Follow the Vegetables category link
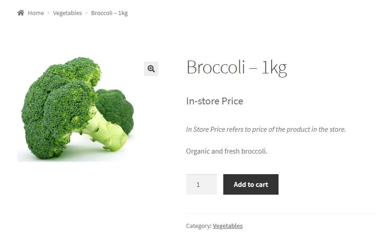Image resolution: width=384 pixels, height=248 pixels. (x=227, y=226)
